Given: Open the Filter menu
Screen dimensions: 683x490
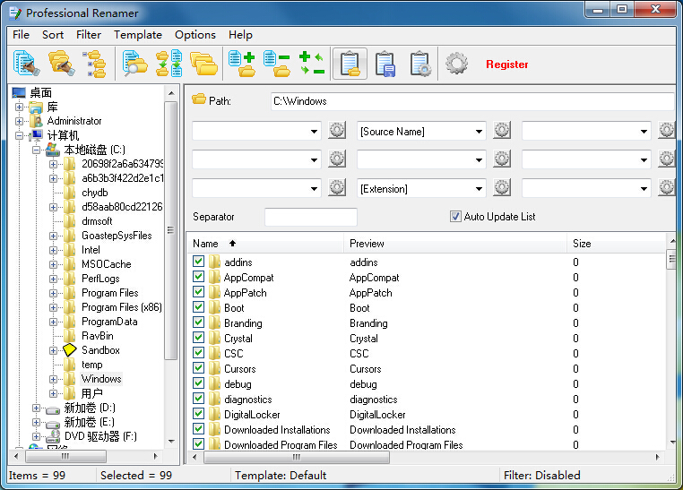Looking at the screenshot, I should pyautogui.click(x=89, y=35).
